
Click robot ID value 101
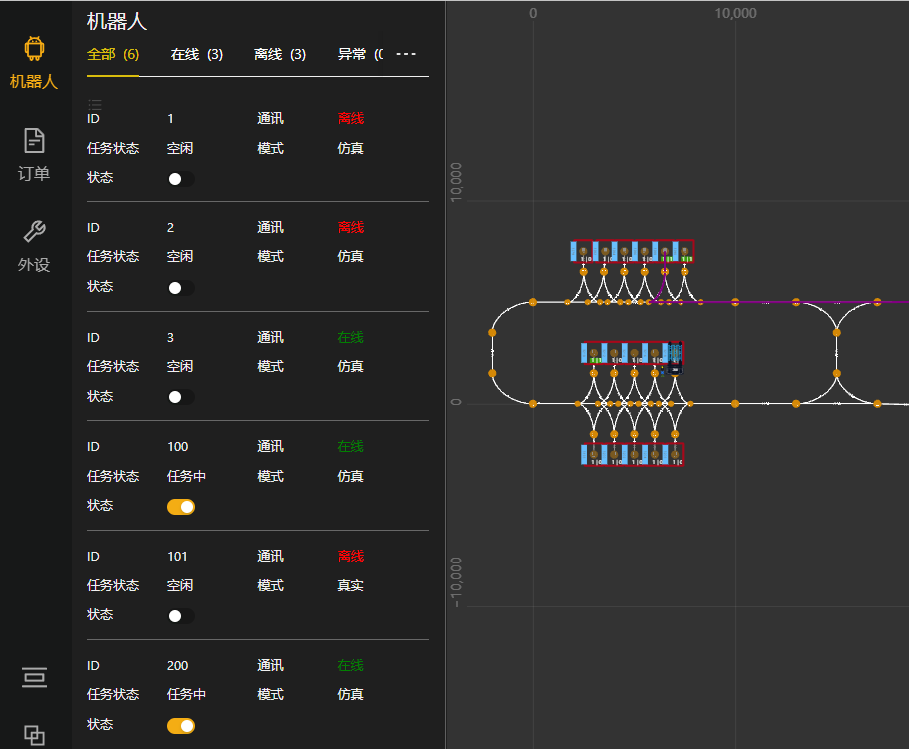point(178,557)
